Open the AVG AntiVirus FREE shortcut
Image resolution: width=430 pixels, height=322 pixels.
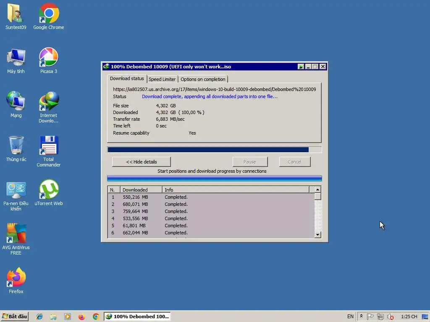coord(16,239)
